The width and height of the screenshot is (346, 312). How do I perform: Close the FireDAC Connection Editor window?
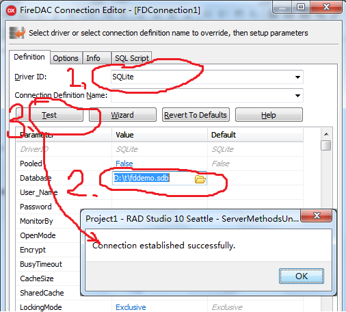pyautogui.click(x=326, y=7)
